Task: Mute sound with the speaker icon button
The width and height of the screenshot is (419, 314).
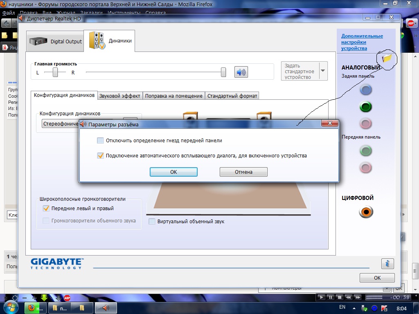Action: coord(241,72)
